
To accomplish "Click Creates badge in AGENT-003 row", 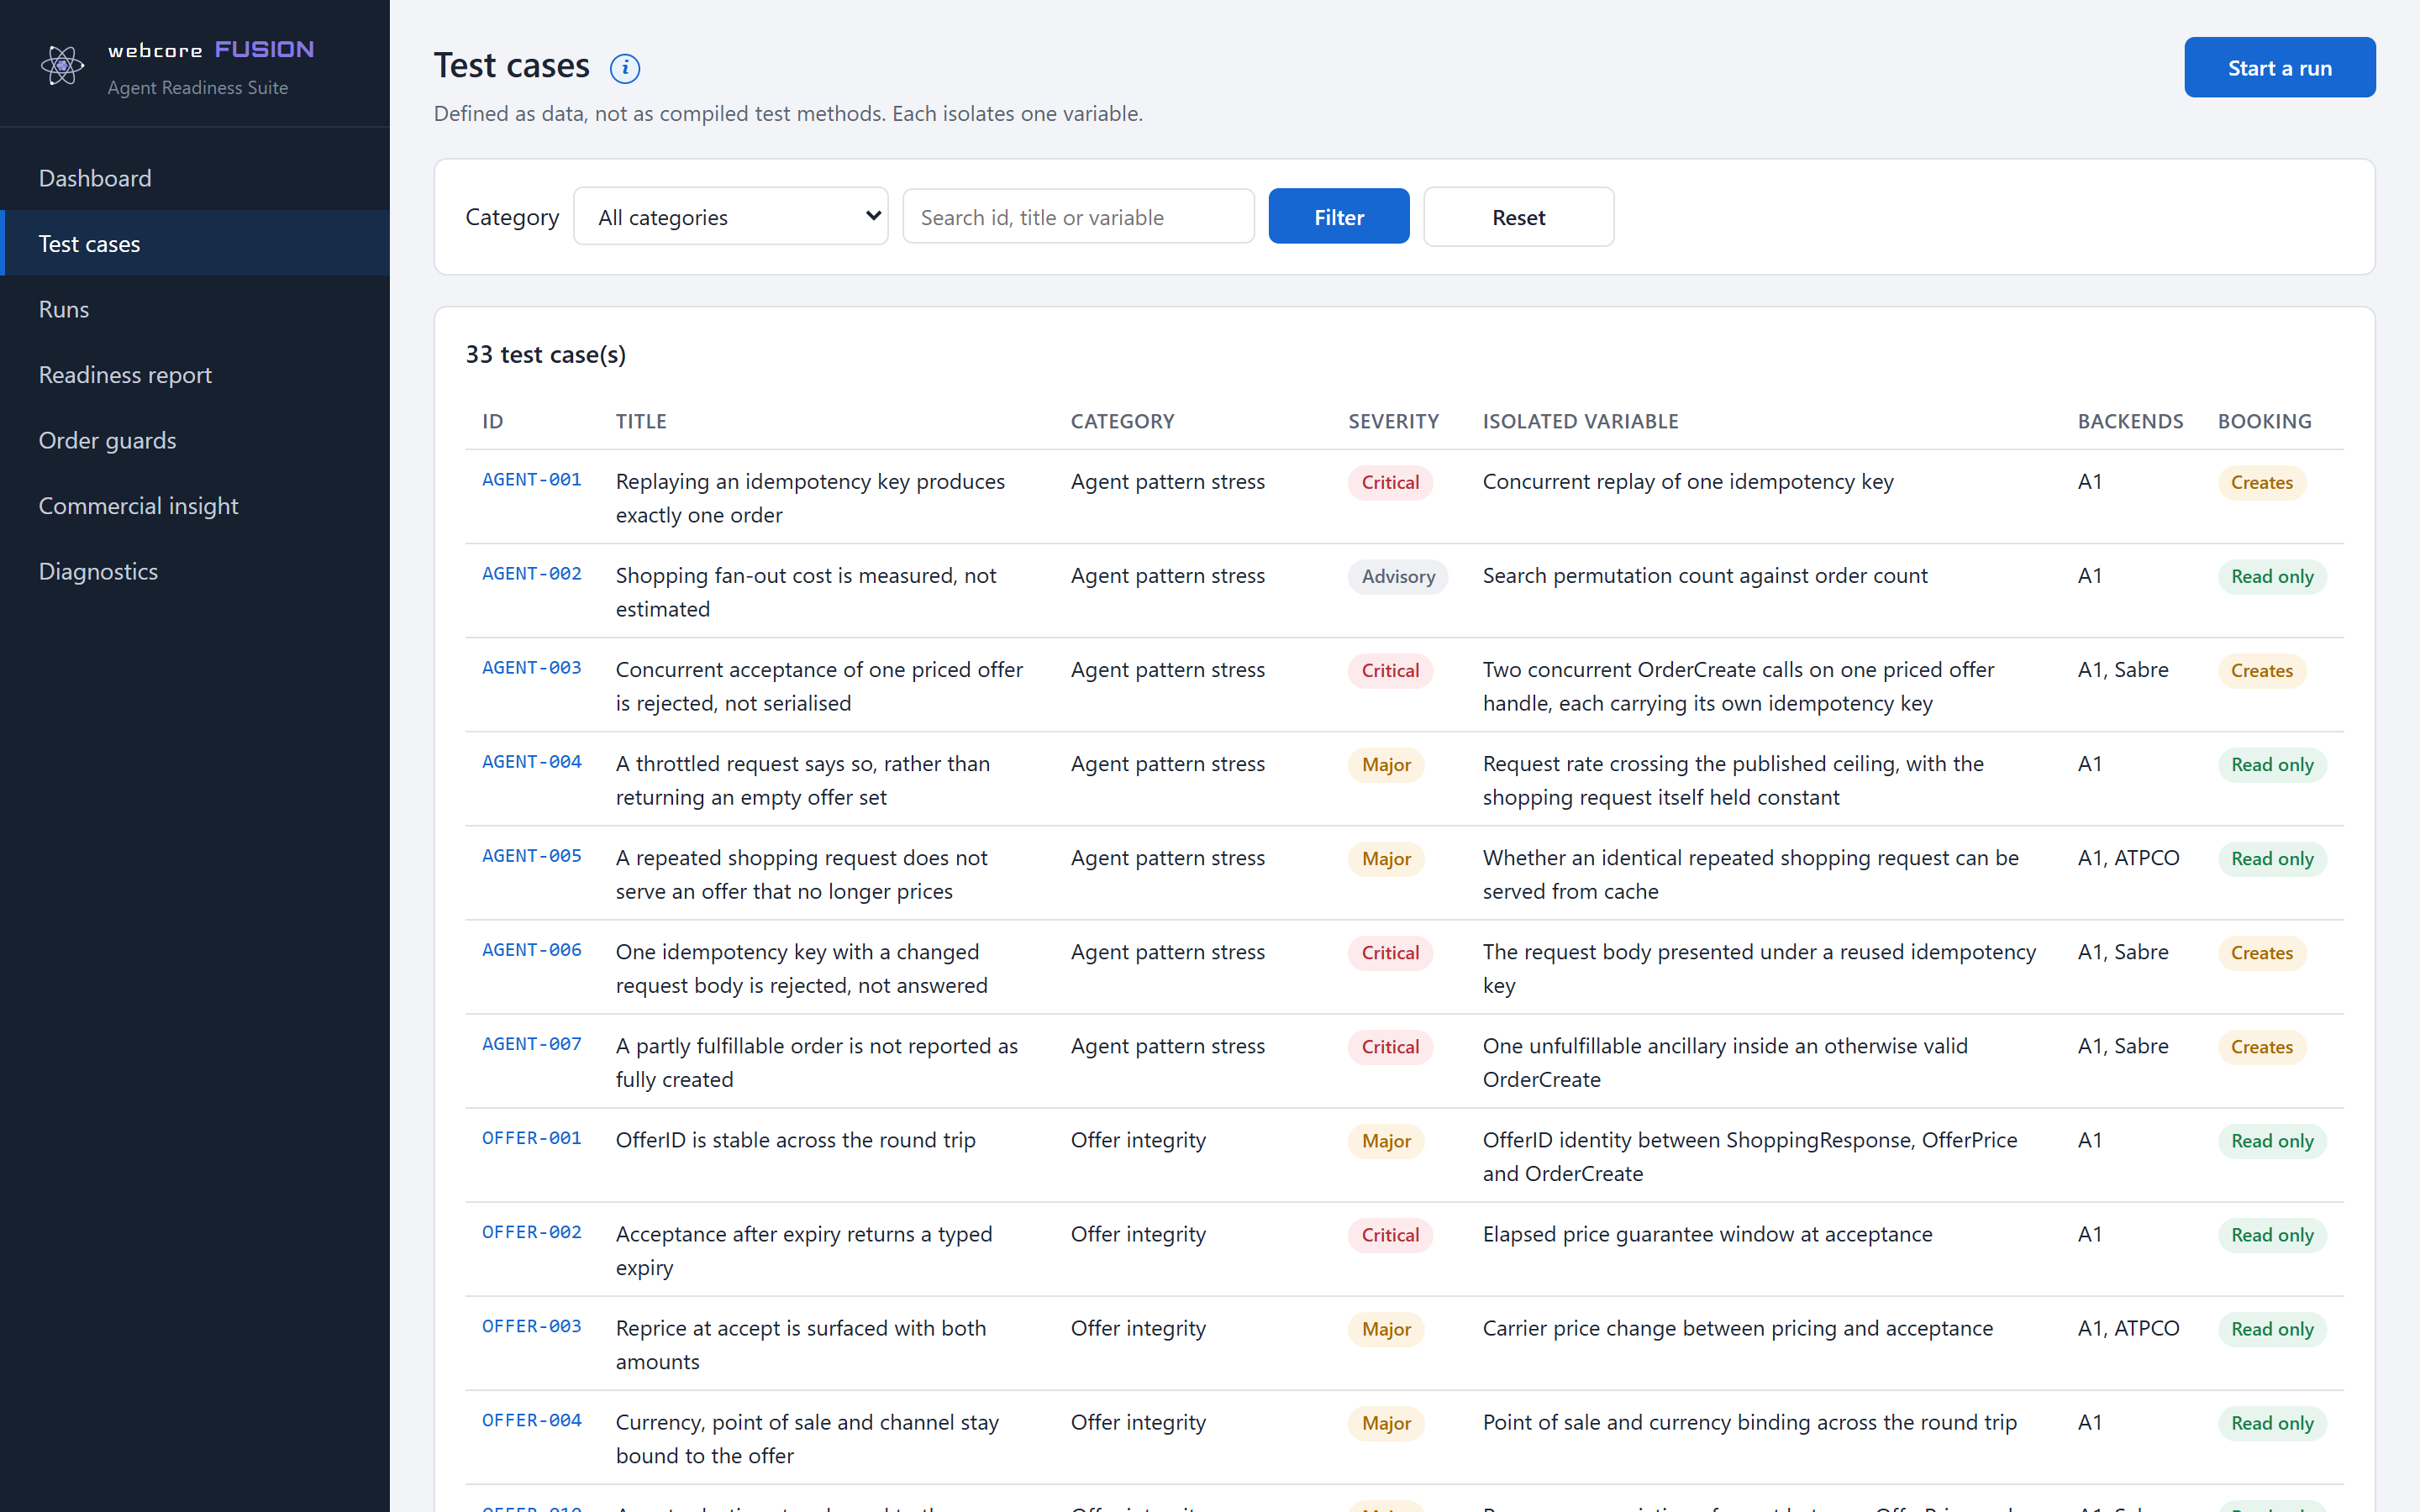I will tap(2261, 670).
